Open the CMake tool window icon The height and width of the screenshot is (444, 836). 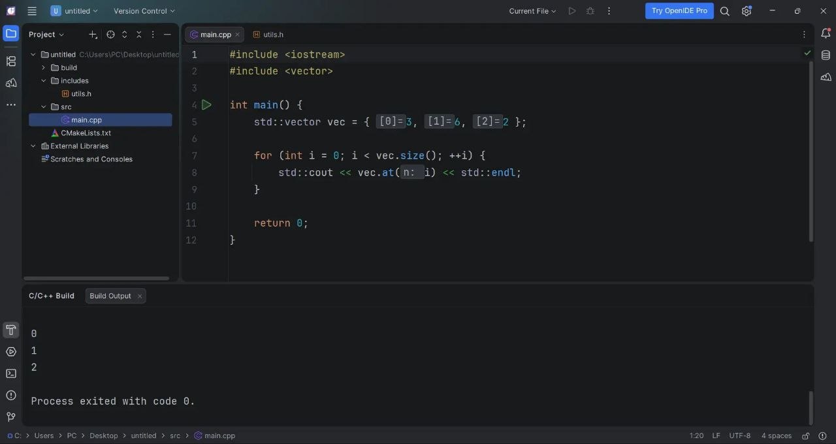(11, 83)
